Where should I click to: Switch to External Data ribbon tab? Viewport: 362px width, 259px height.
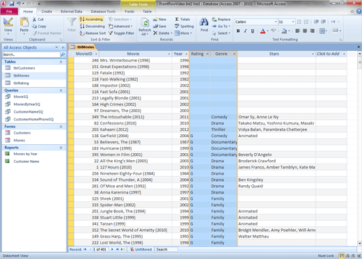[x=71, y=11]
